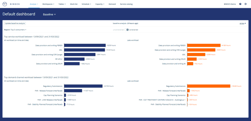Click the Default dashboard title
Viewport: 251px width, 121px height.
[19, 14]
